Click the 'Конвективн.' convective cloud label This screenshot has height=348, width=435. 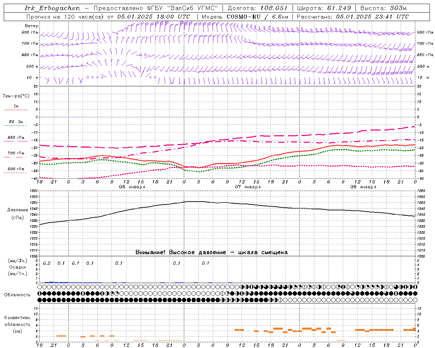click(x=18, y=318)
